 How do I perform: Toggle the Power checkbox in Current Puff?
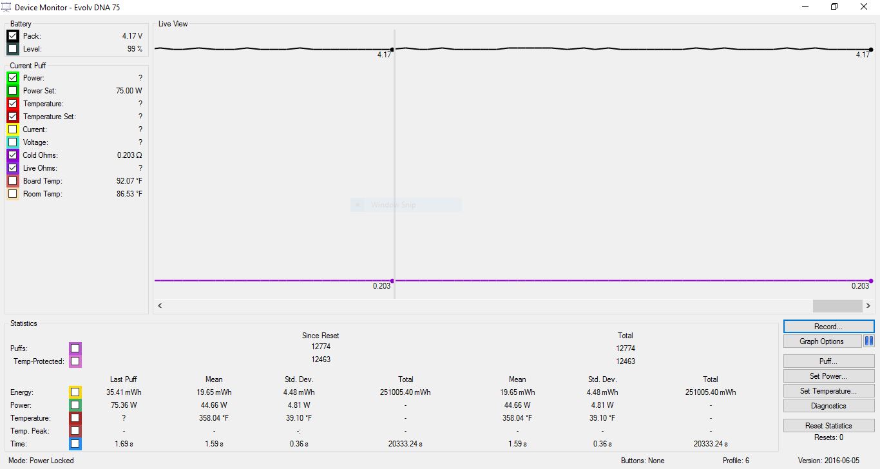click(13, 78)
